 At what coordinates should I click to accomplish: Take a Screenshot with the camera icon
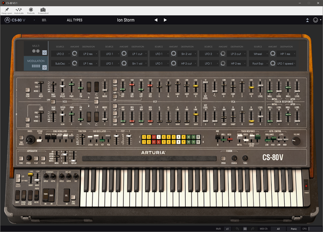coord(43,10)
